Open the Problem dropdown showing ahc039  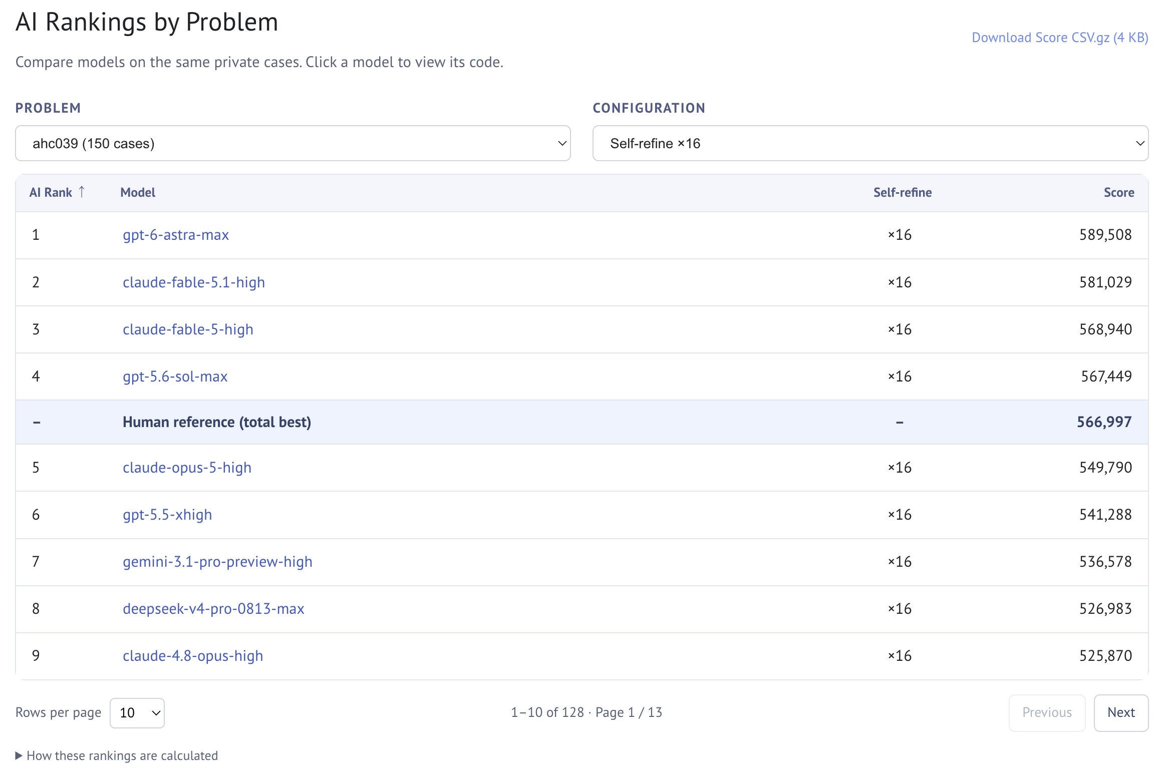point(293,143)
